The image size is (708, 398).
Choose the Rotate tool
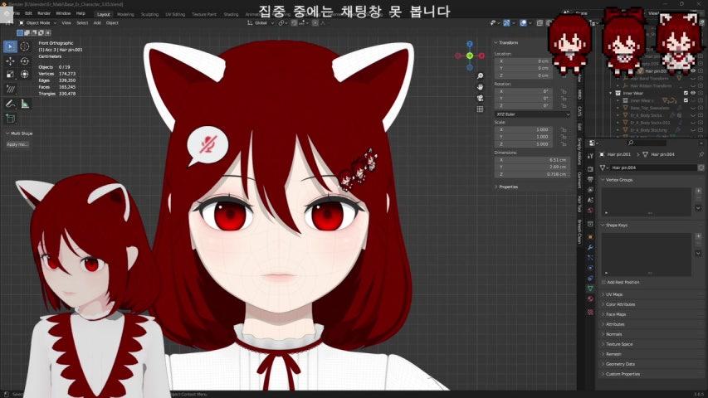pos(24,61)
